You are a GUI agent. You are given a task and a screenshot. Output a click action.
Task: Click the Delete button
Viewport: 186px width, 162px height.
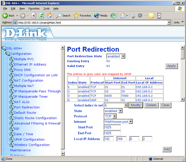pyautogui.click(x=151, y=105)
